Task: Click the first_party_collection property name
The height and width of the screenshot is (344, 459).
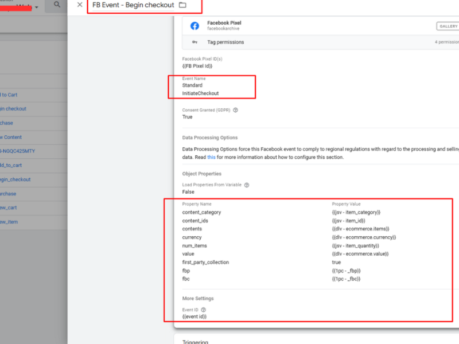Action: point(205,263)
